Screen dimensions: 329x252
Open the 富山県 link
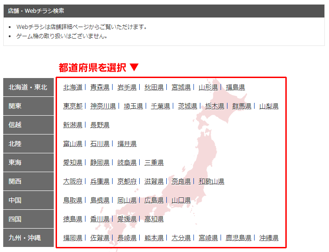[x=73, y=144]
